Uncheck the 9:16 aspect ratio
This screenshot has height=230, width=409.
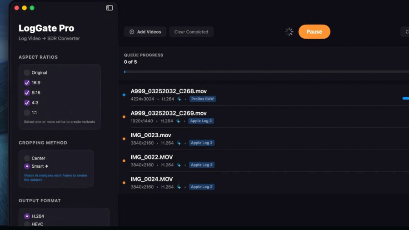[x=27, y=93]
